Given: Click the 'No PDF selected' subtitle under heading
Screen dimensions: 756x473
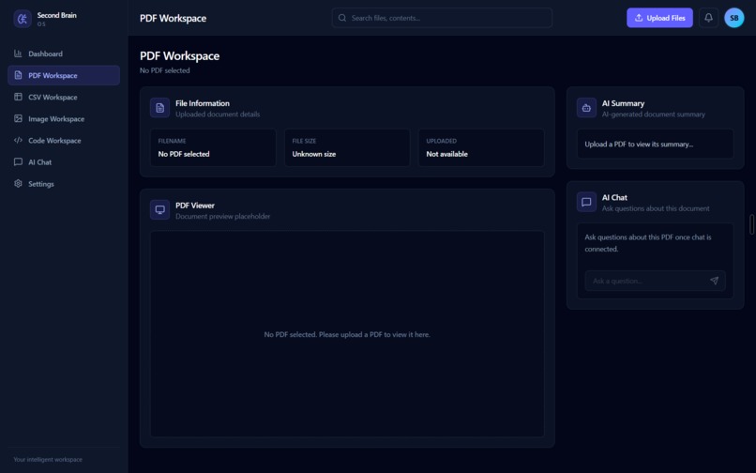Looking at the screenshot, I should tap(165, 70).
